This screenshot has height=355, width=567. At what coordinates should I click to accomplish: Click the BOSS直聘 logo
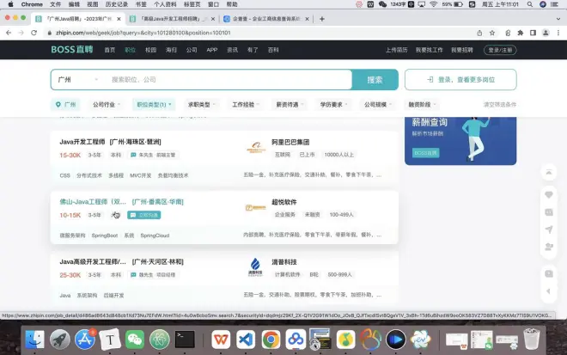coord(71,50)
